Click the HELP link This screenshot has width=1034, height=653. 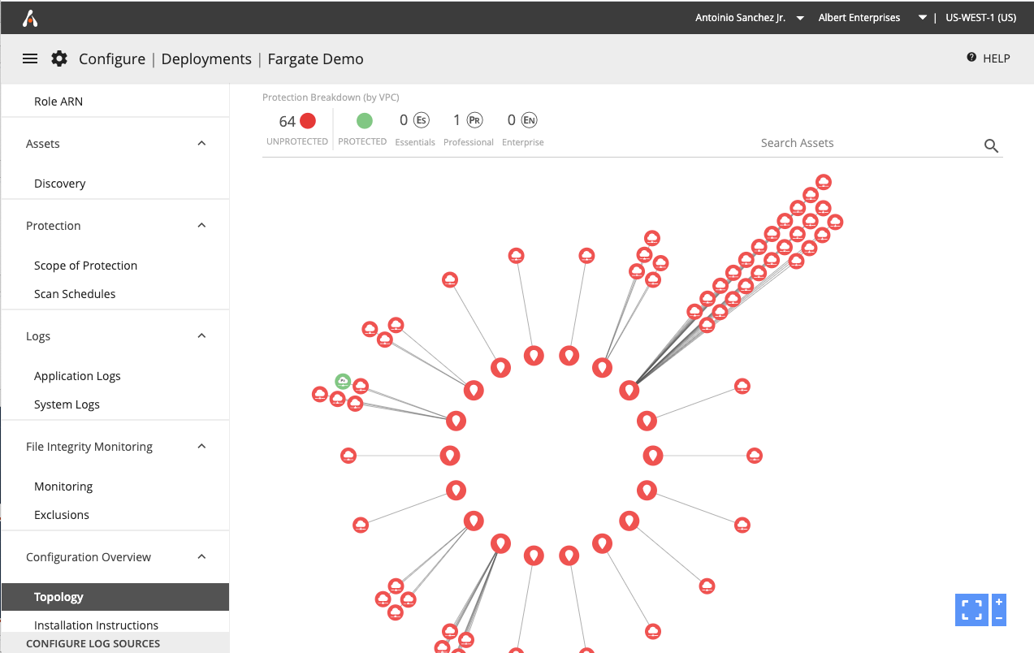tap(989, 58)
